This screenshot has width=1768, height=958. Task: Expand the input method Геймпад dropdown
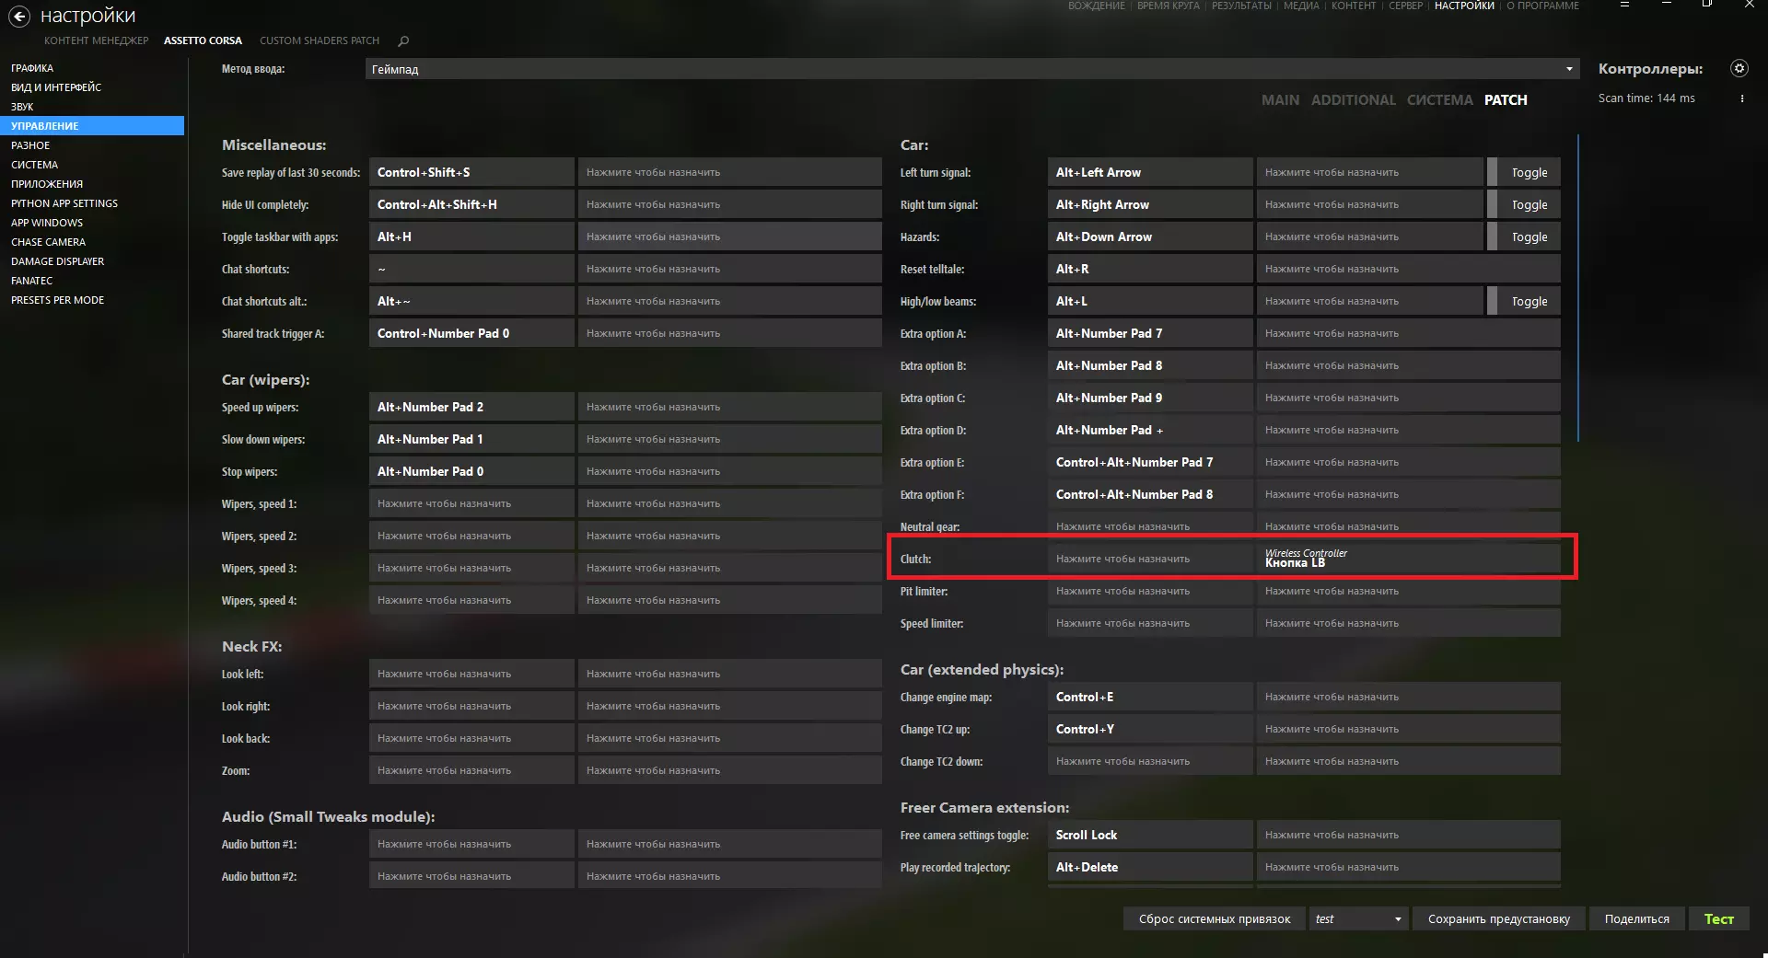pyautogui.click(x=972, y=69)
